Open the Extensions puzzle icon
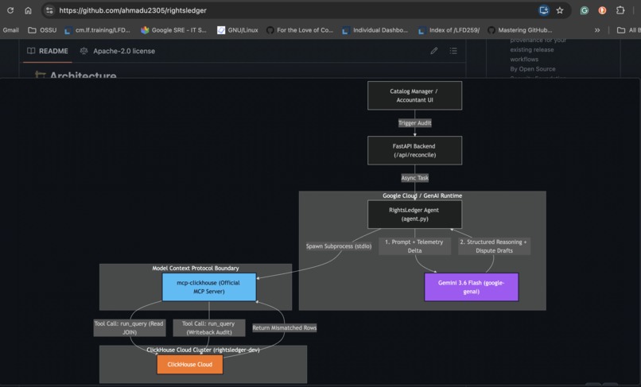 [620, 10]
